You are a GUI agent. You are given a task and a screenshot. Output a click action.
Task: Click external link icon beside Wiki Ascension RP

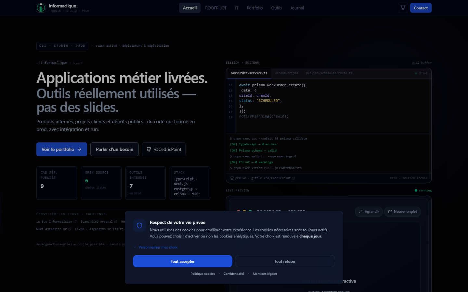pyautogui.click(x=70, y=229)
